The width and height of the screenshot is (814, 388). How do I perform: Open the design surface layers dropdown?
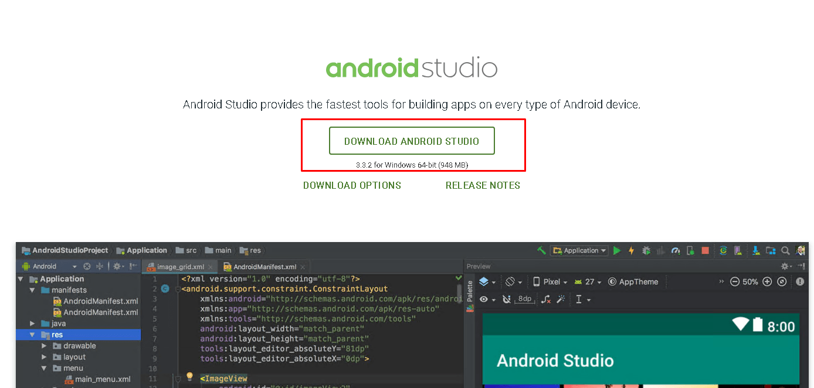(x=487, y=282)
